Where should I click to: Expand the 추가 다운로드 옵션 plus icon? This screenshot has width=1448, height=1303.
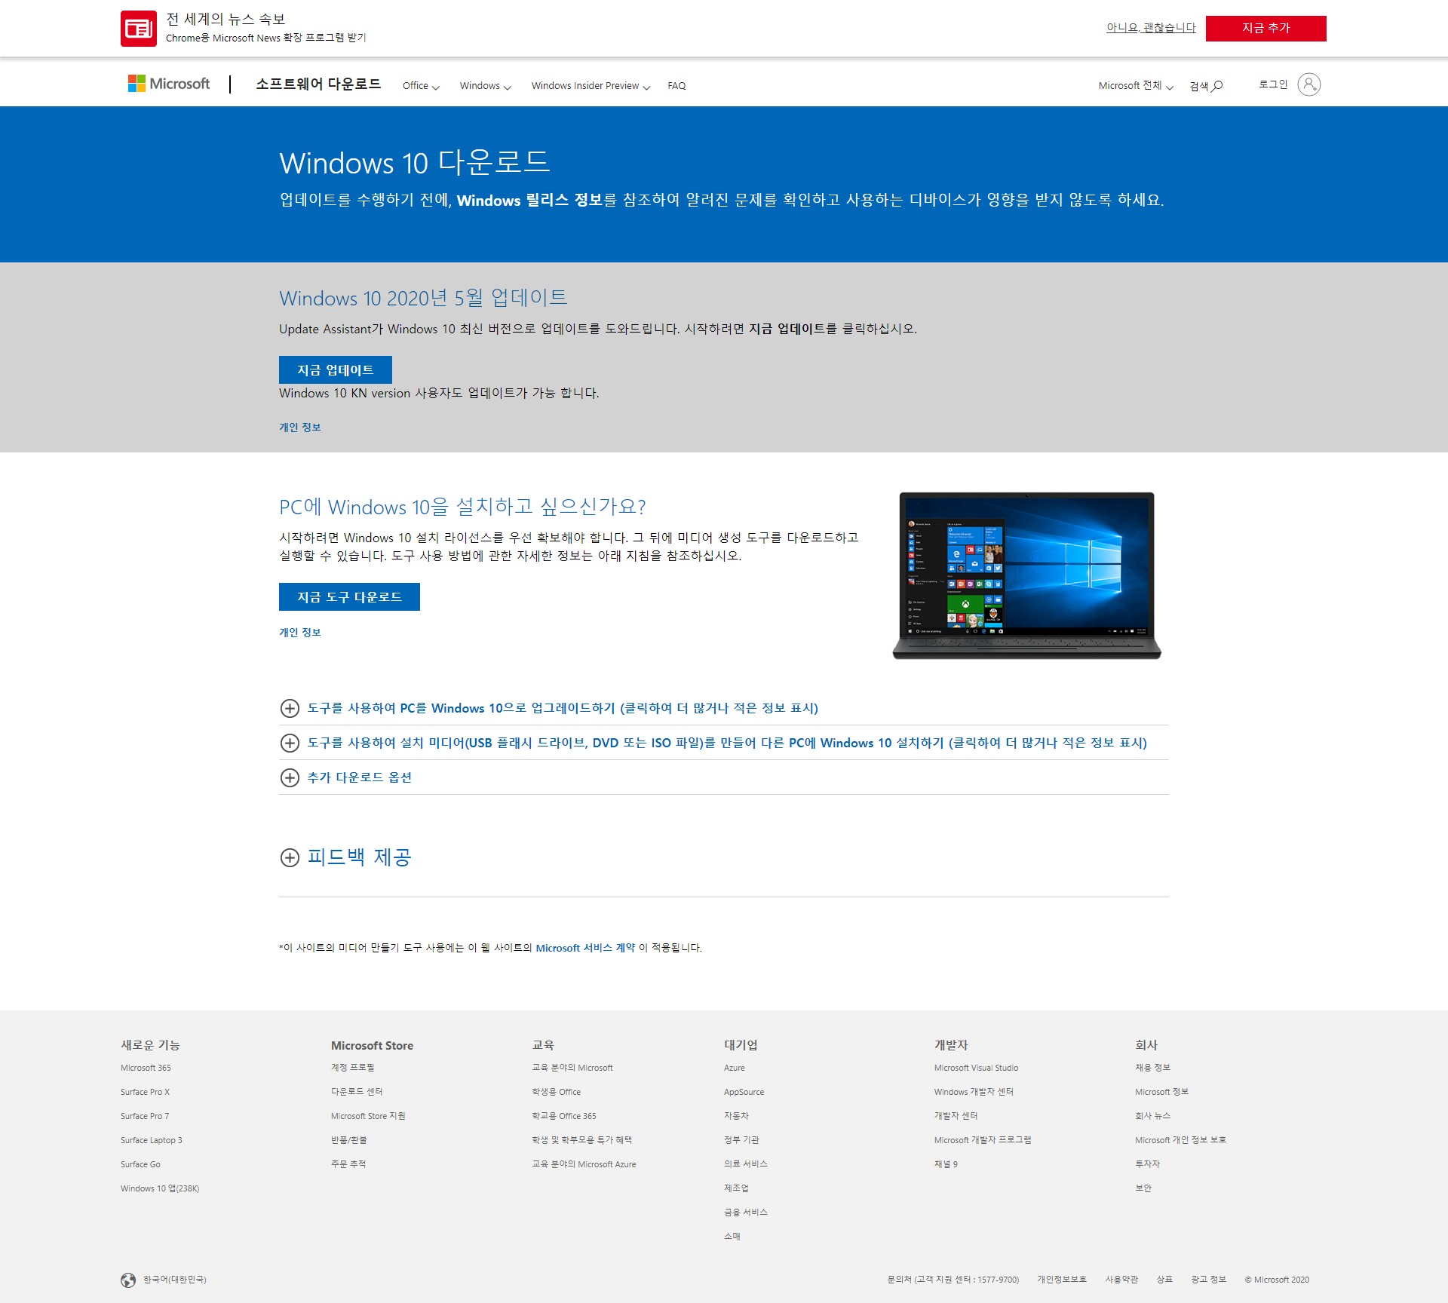point(290,777)
